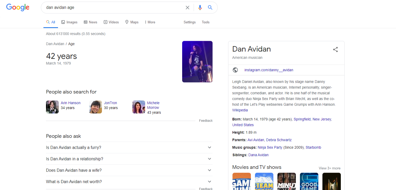Click the '42 years' age answer
This screenshot has width=396, height=190.
click(61, 56)
